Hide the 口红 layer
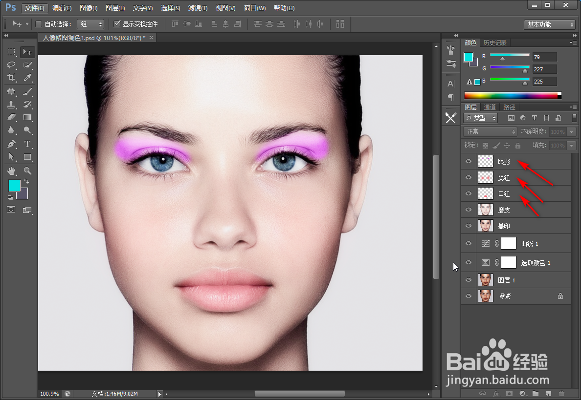581x400 pixels. (x=469, y=193)
